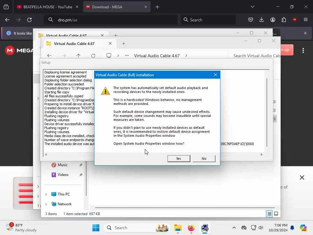This screenshot has width=313, height=235.
Task: Go back in Firefox
Action: click(7, 20)
